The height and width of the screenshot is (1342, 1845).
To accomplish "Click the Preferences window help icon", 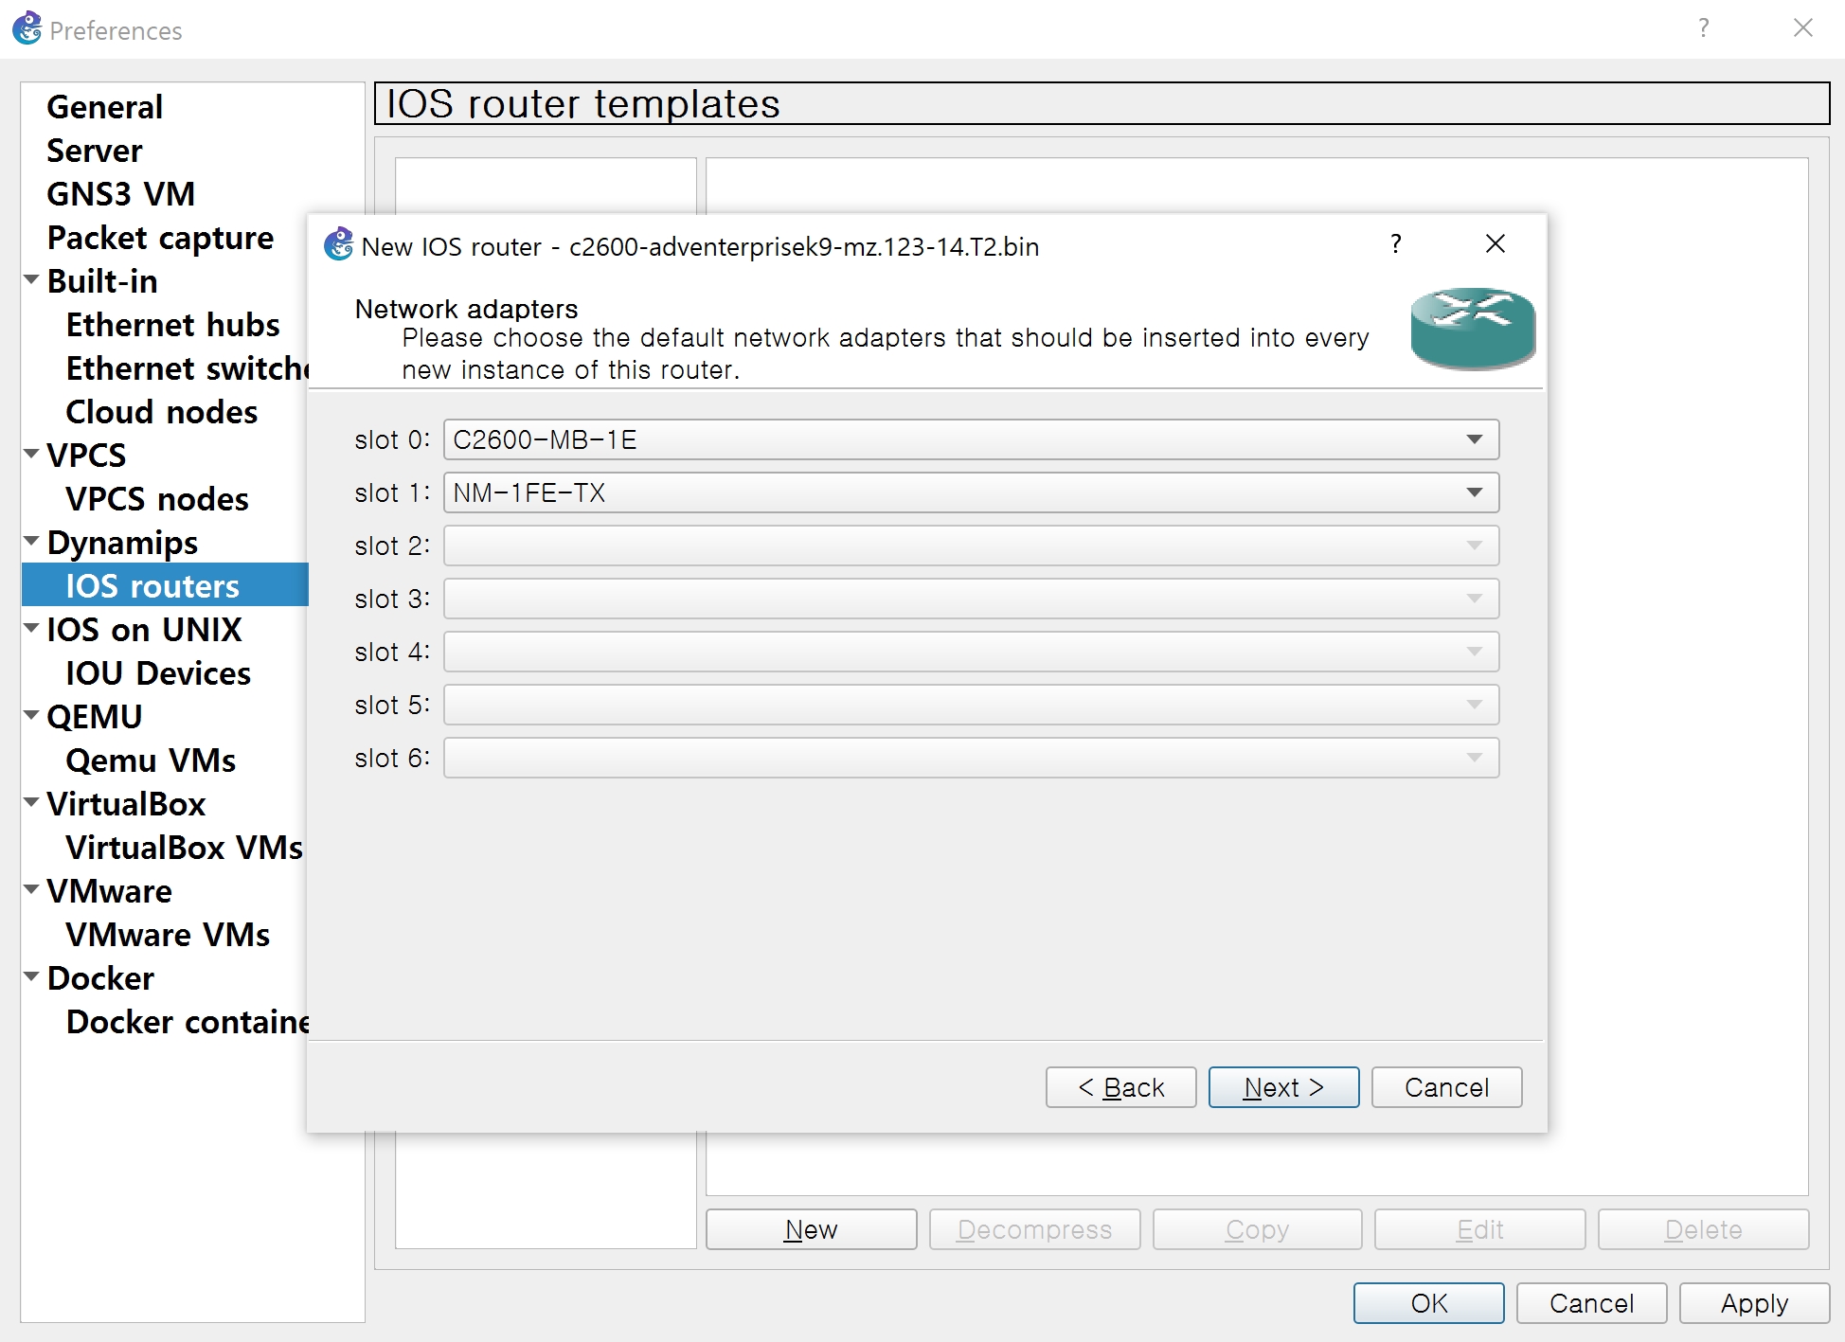I will point(1703,28).
